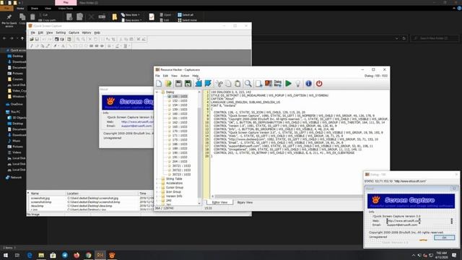Click Find magnifier icon in Resource Hacker
The height and width of the screenshot is (260, 462).
(x=248, y=84)
